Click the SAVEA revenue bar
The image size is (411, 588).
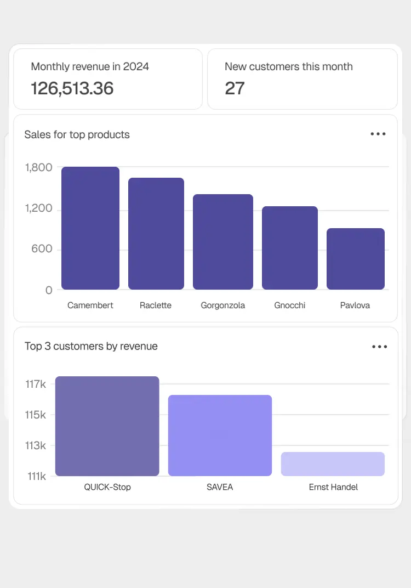click(220, 436)
